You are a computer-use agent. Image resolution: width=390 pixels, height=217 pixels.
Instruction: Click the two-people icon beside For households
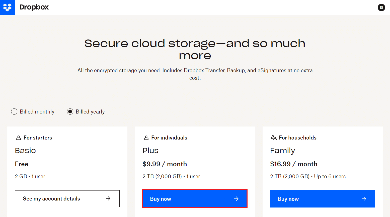274,138
